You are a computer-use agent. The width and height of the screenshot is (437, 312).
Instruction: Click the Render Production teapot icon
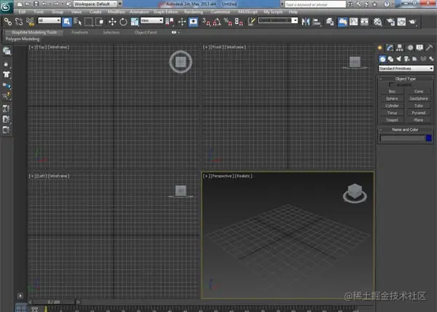point(412,22)
